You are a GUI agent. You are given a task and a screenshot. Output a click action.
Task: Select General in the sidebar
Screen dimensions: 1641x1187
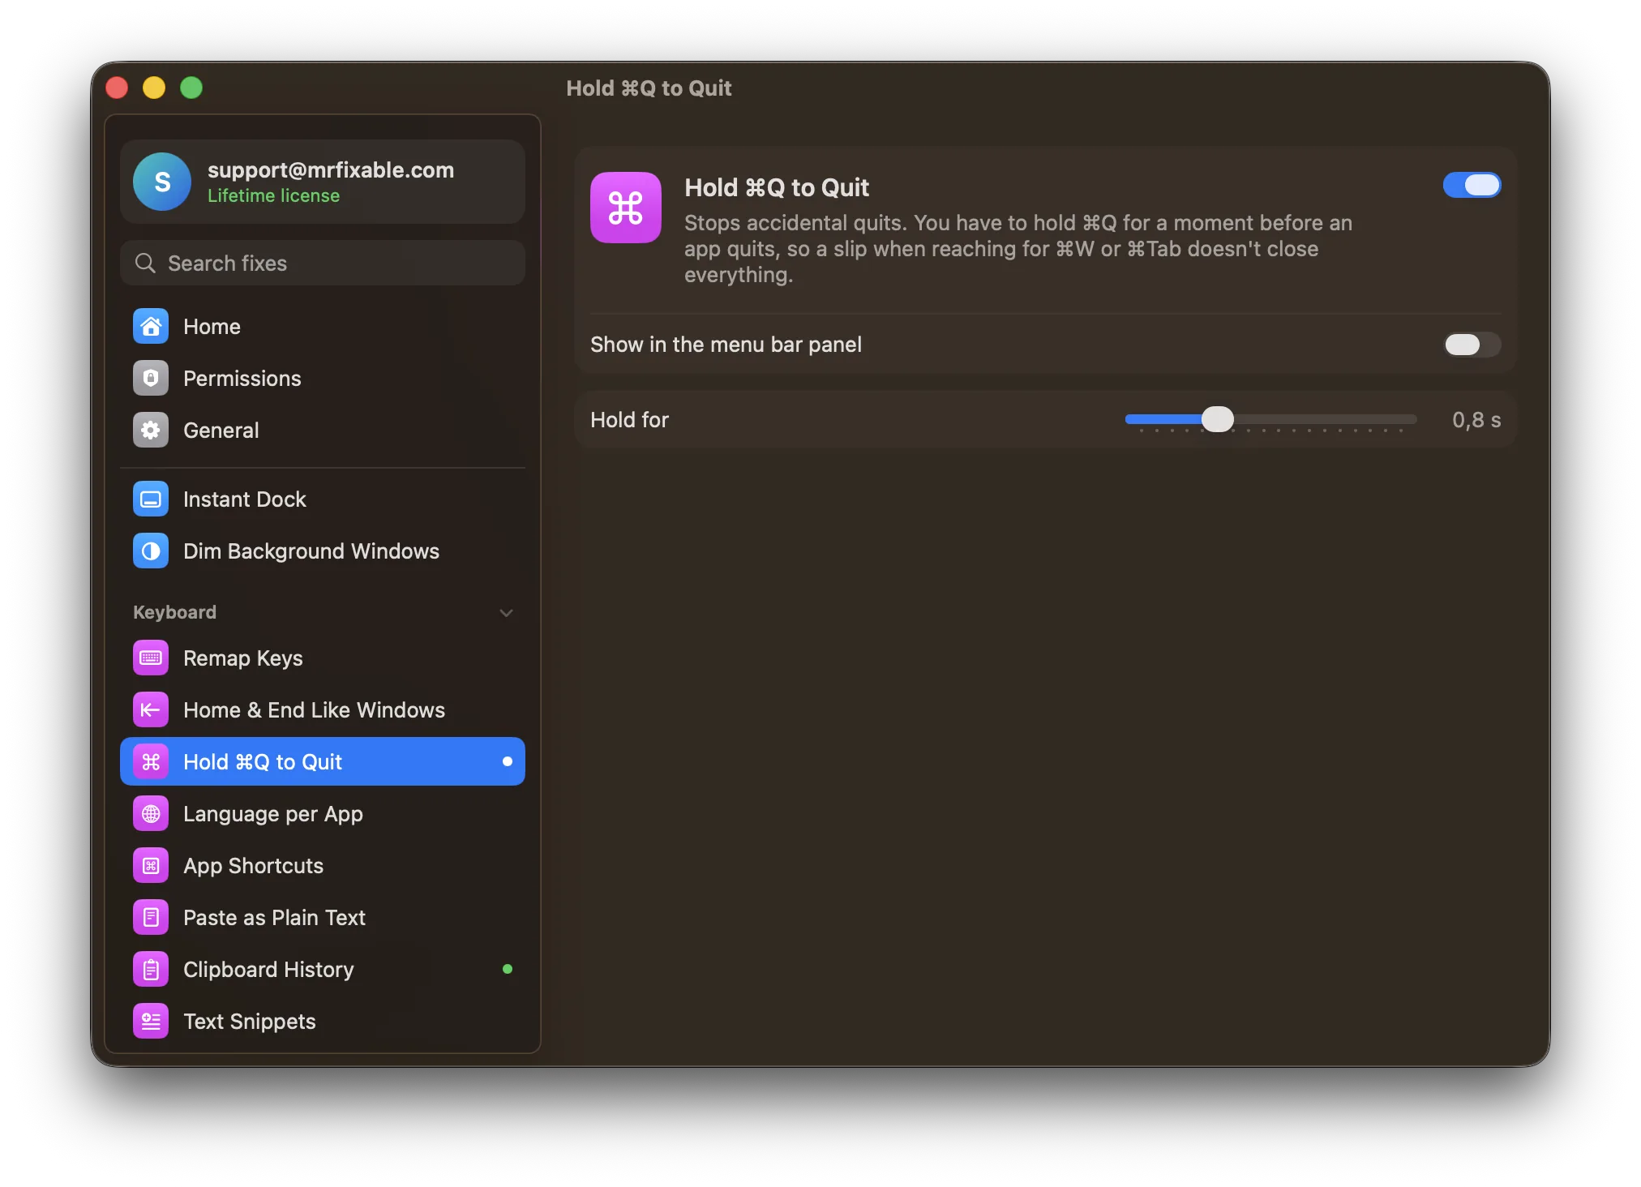point(323,431)
